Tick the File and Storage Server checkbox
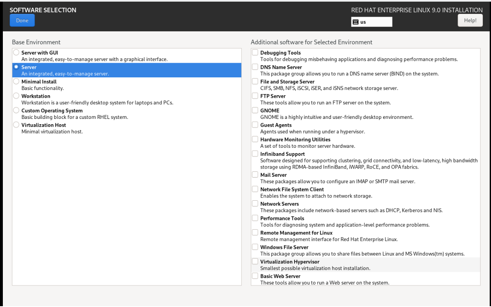 pos(255,81)
